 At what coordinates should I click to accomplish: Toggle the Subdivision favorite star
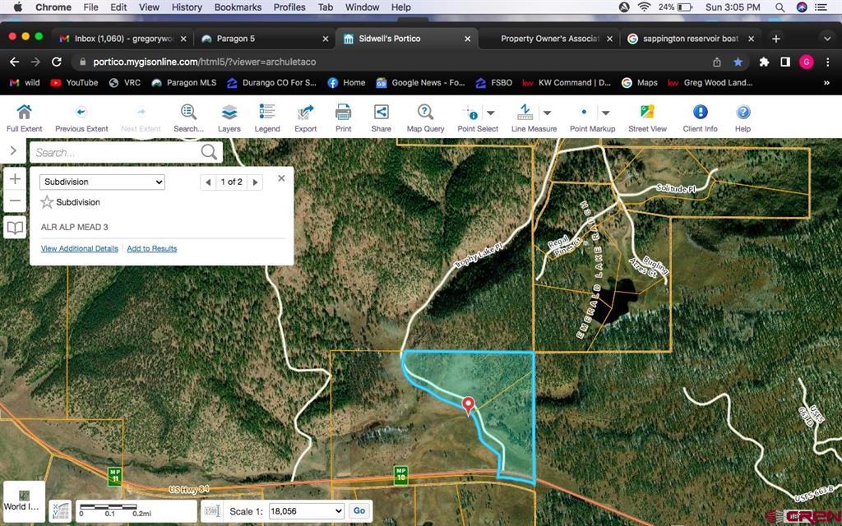coord(47,202)
